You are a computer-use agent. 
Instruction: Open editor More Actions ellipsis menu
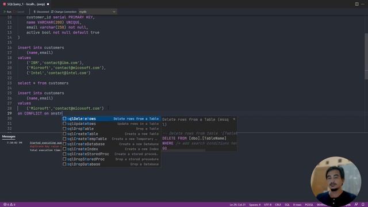363,4
